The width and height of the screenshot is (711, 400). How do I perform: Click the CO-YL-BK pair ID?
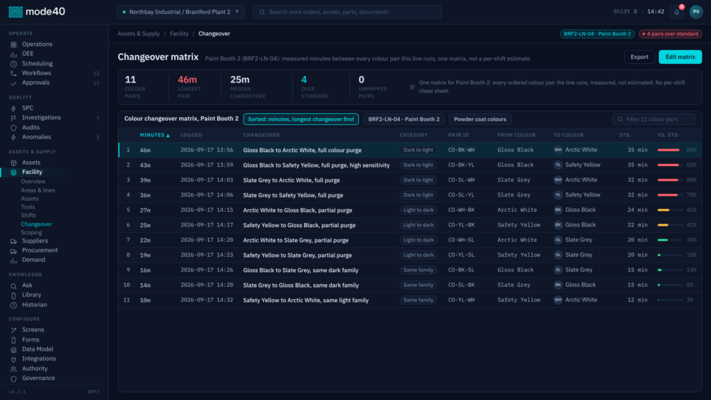(461, 225)
